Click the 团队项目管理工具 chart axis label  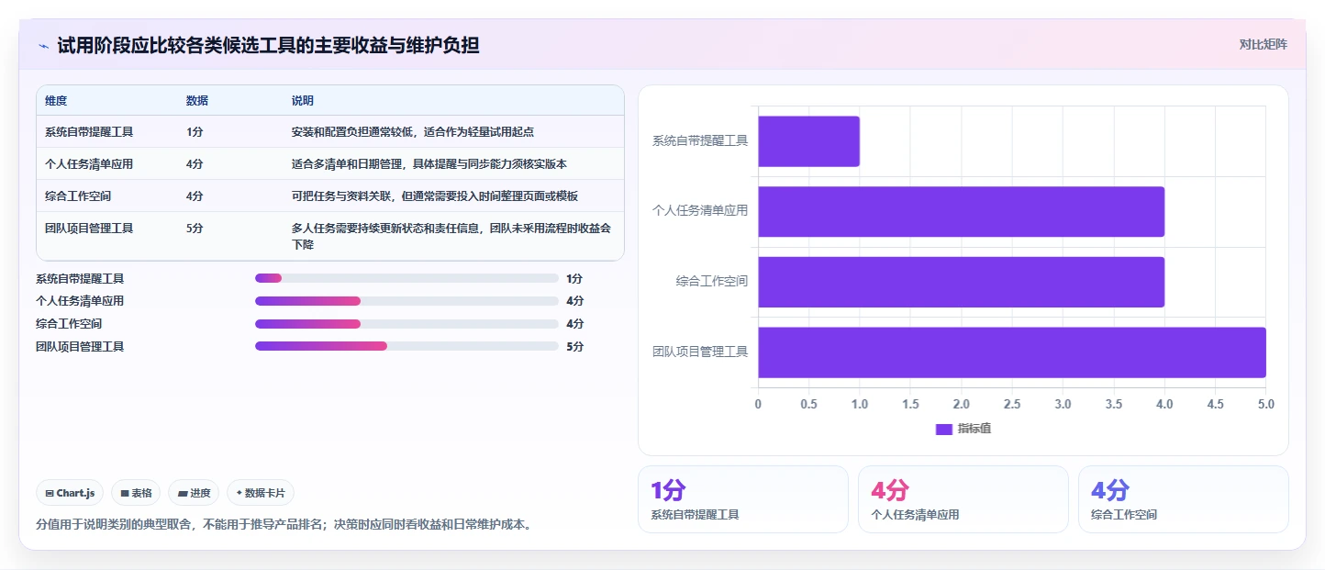coord(700,352)
